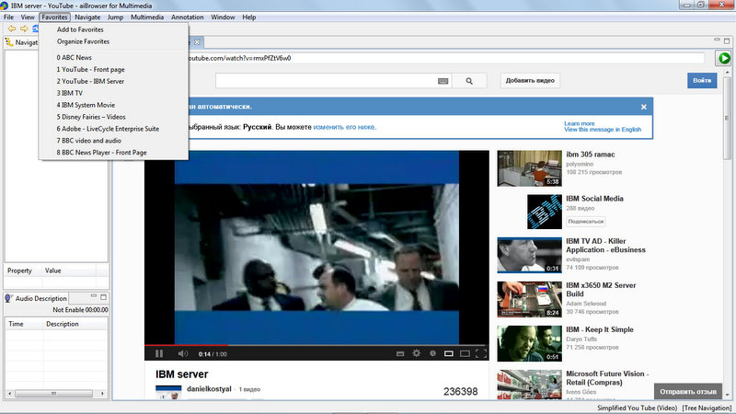Image resolution: width=736 pixels, height=414 pixels.
Task: Close the browser tab with X icon
Action: pyautogui.click(x=197, y=42)
